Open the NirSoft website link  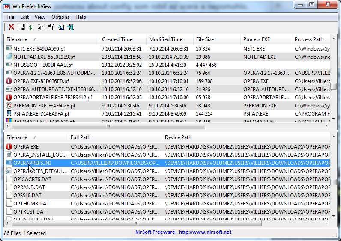click(x=205, y=232)
